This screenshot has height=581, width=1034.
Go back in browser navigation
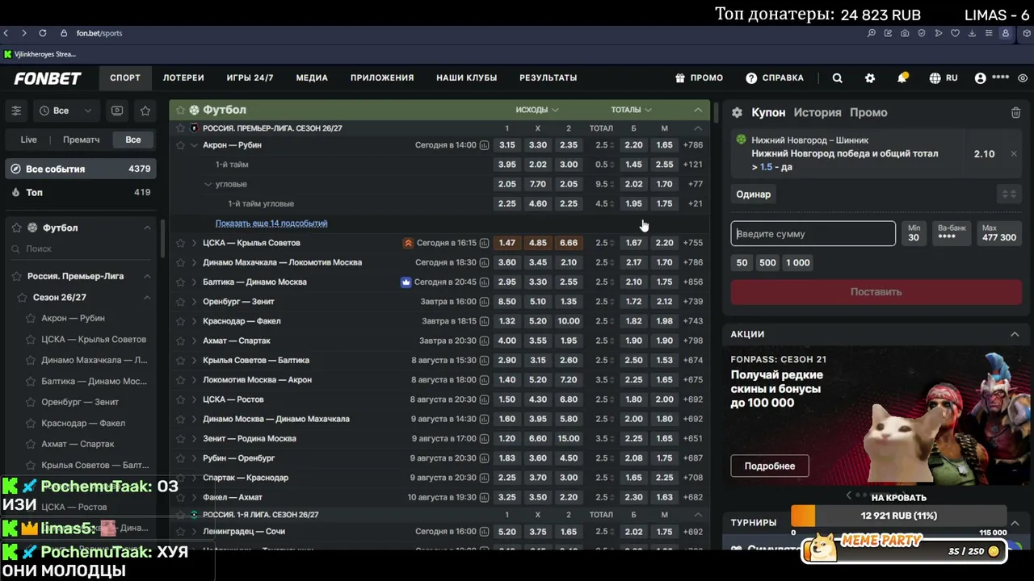point(6,33)
